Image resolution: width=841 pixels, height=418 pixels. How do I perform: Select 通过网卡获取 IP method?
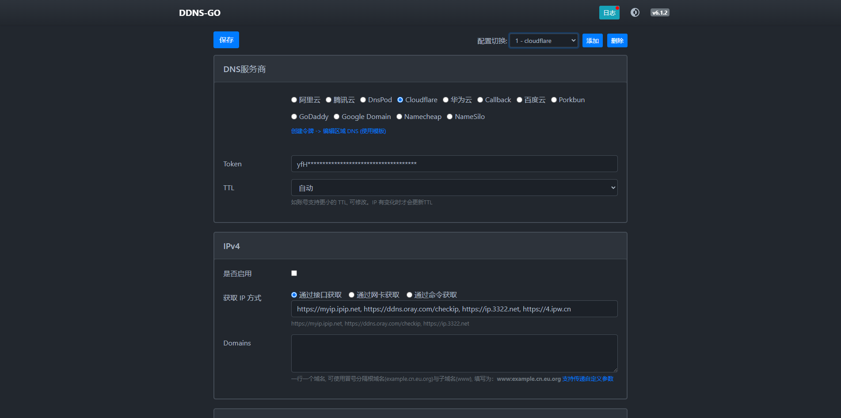(351, 295)
